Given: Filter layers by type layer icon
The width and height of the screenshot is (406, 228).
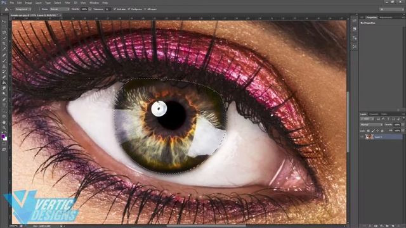Looking at the screenshot, I should (x=388, y=119).
